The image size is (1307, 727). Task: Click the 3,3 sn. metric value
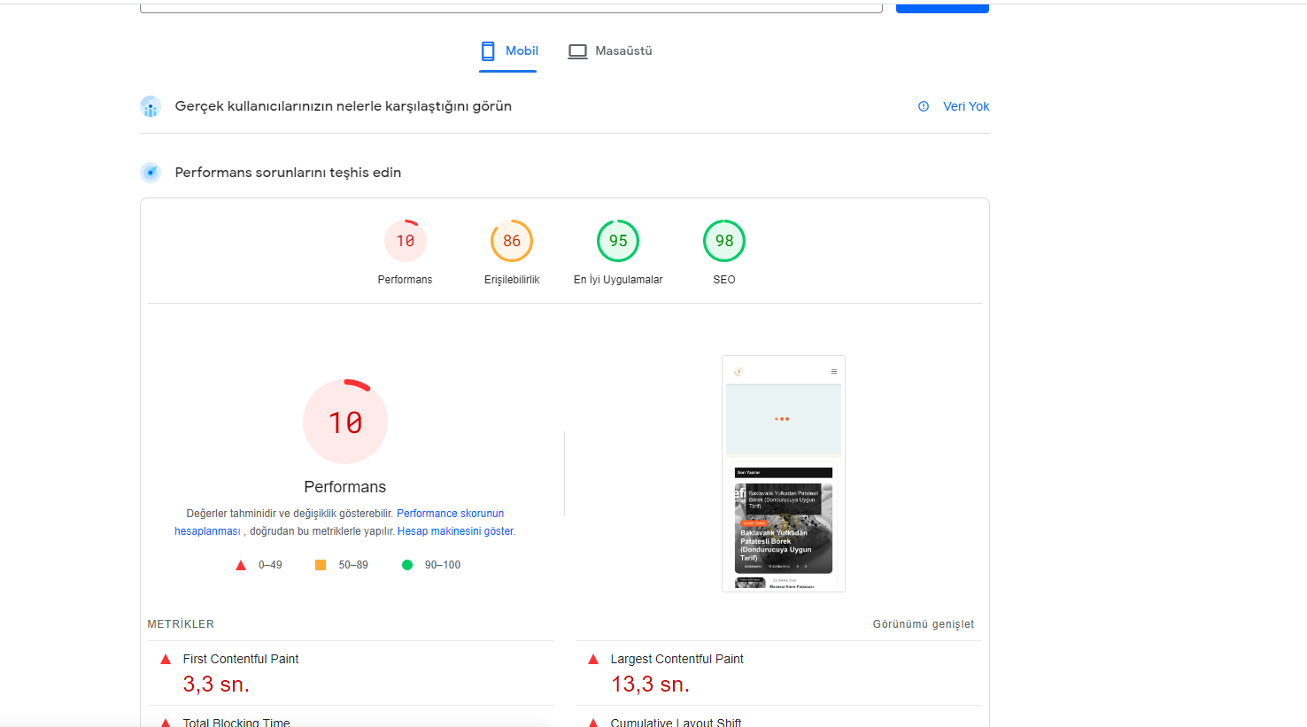[216, 684]
